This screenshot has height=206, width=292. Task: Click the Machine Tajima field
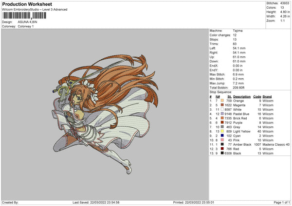235,31
